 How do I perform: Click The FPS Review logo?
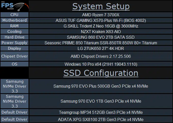pyautogui.click(x=15, y=6)
